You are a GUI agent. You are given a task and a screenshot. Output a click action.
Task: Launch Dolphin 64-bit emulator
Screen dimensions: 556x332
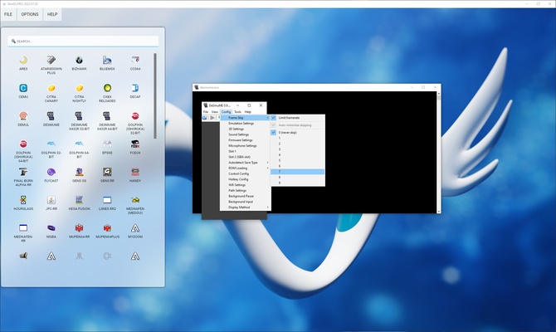pyautogui.click(x=79, y=144)
